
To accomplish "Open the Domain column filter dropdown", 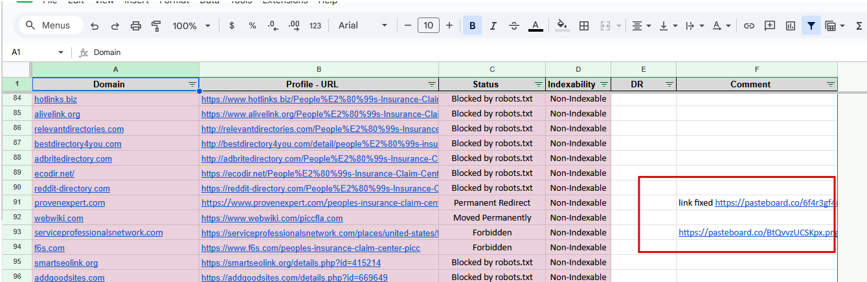I will 192,85.
